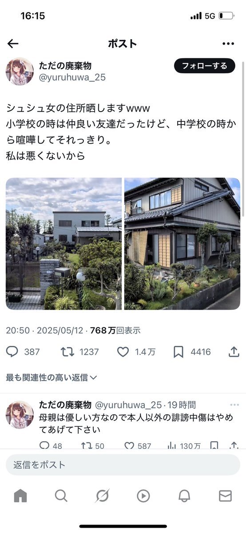Screen dimensions: 246x533
Task: Like the post with the heart icon
Action: point(123,352)
